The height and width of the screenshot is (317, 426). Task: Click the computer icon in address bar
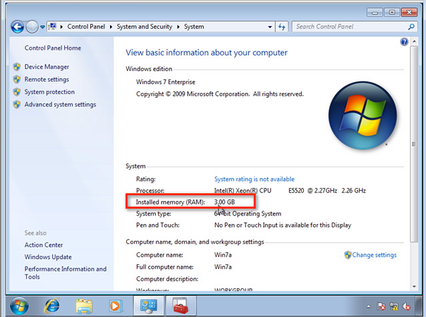click(52, 27)
